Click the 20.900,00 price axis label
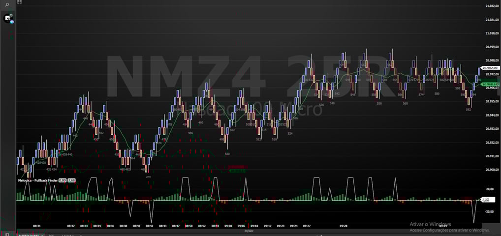 [492, 170]
